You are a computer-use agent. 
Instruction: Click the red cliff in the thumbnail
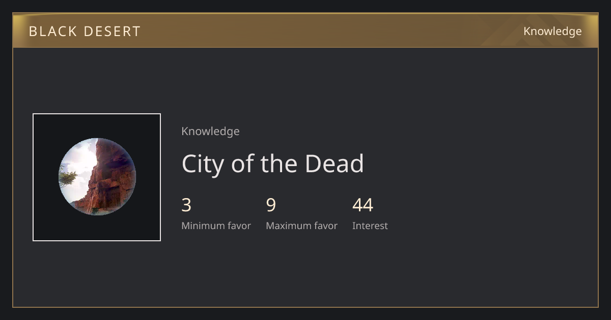click(x=112, y=178)
